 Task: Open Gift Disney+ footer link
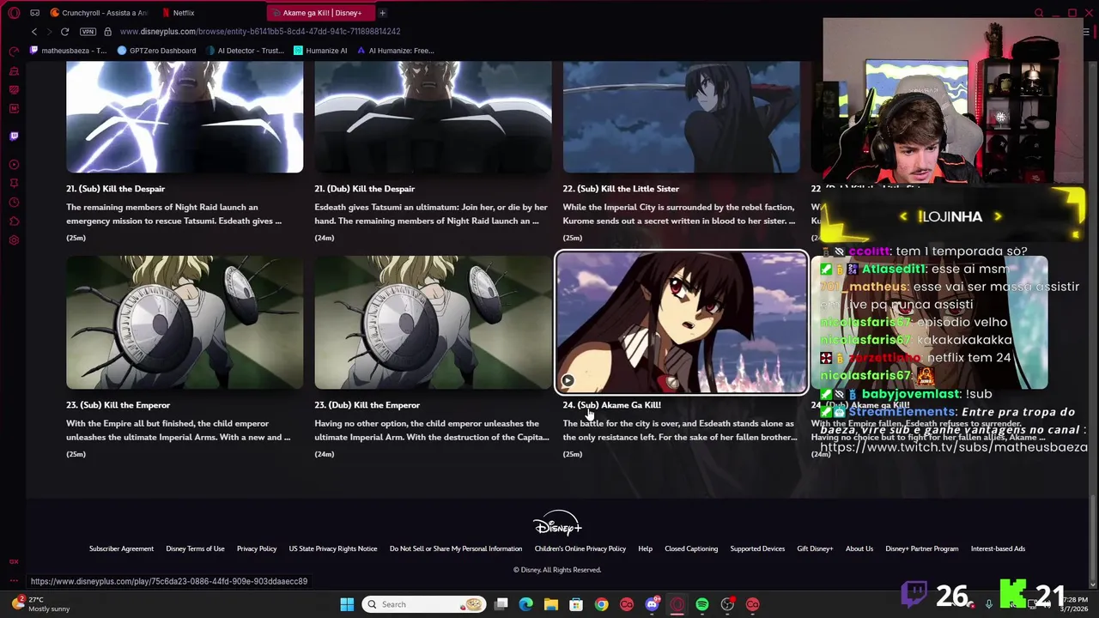815,549
